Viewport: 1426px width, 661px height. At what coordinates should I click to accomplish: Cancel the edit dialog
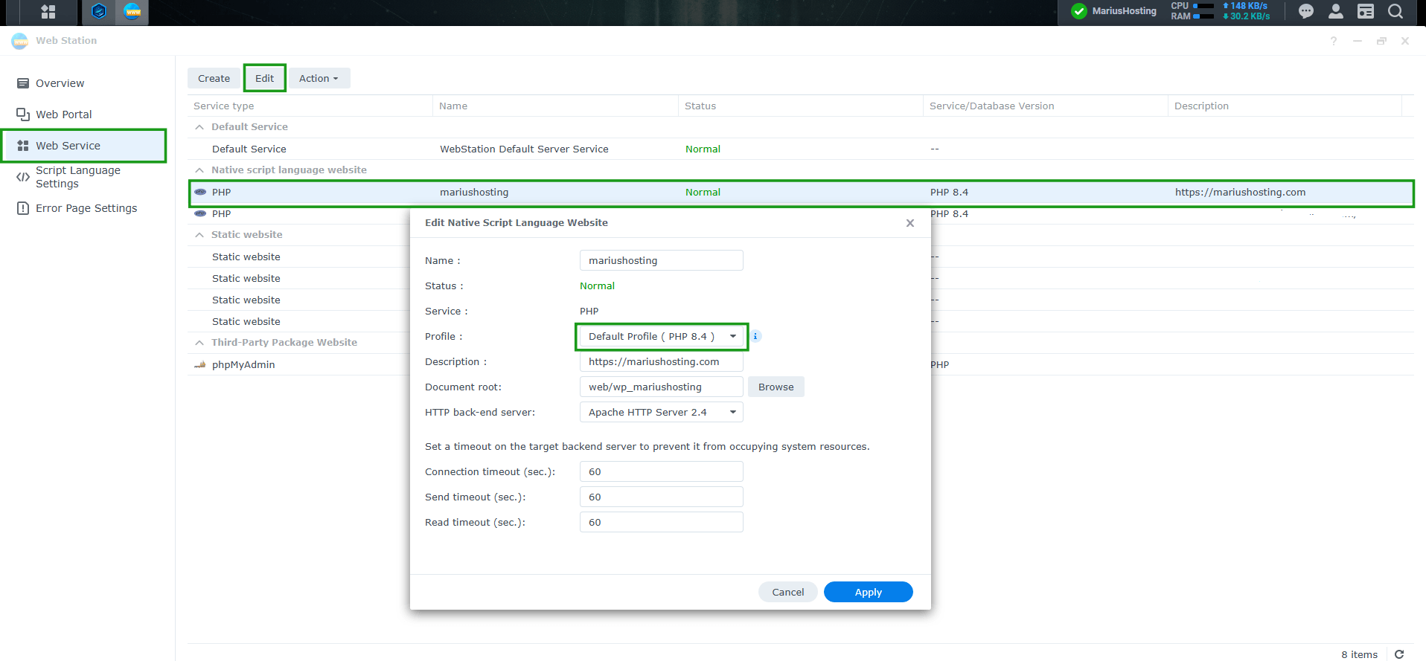click(x=787, y=592)
